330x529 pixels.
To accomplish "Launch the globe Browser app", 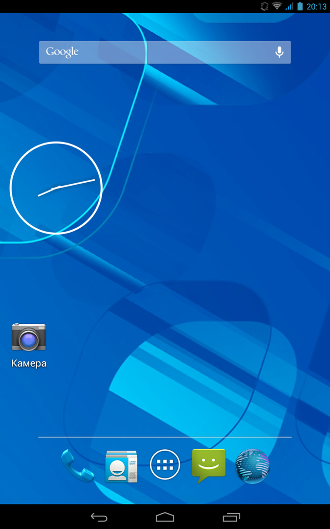I will (252, 466).
